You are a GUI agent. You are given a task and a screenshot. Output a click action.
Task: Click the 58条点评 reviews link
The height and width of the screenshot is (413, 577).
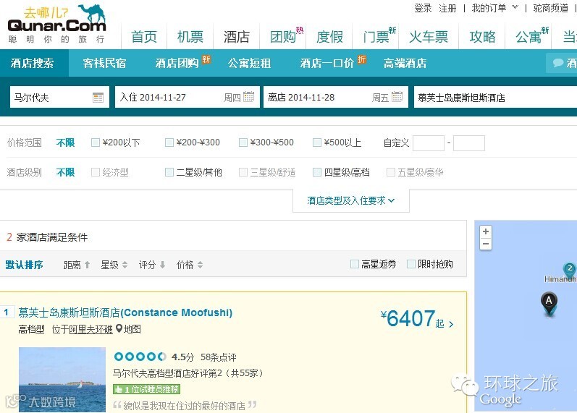click(219, 357)
